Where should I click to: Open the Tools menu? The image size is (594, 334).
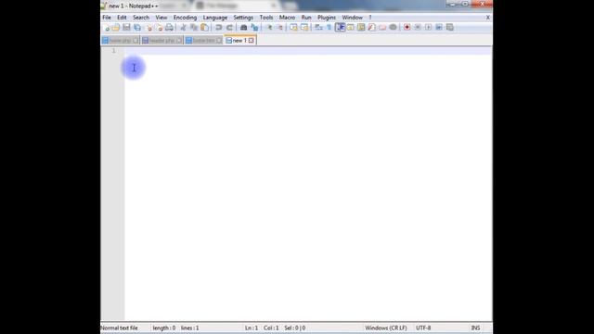coord(266,18)
